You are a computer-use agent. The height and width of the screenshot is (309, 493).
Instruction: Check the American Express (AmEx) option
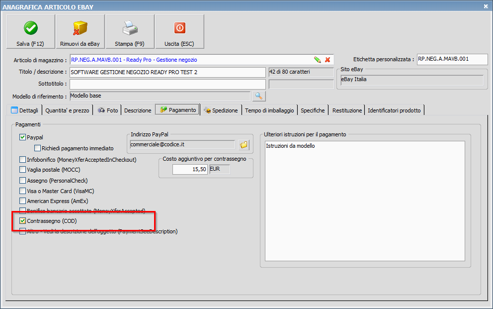(x=22, y=201)
